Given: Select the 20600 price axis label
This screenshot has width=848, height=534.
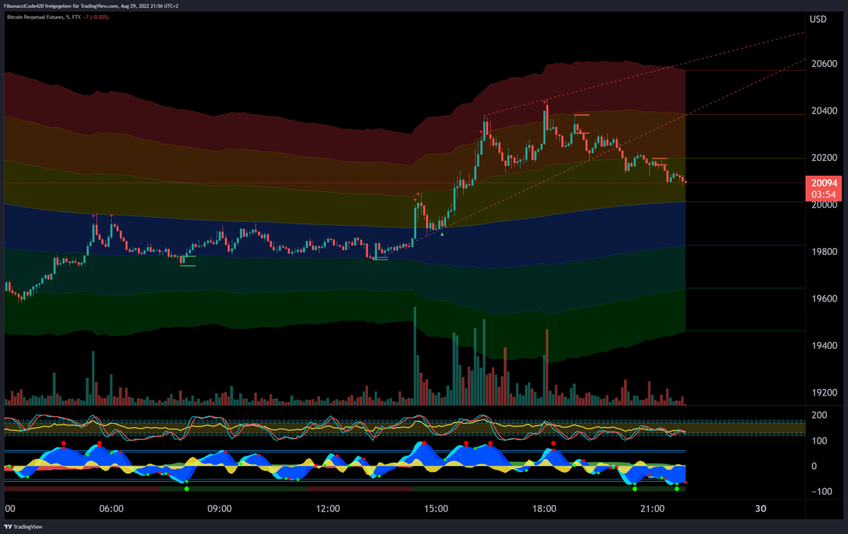Looking at the screenshot, I should pyautogui.click(x=824, y=64).
